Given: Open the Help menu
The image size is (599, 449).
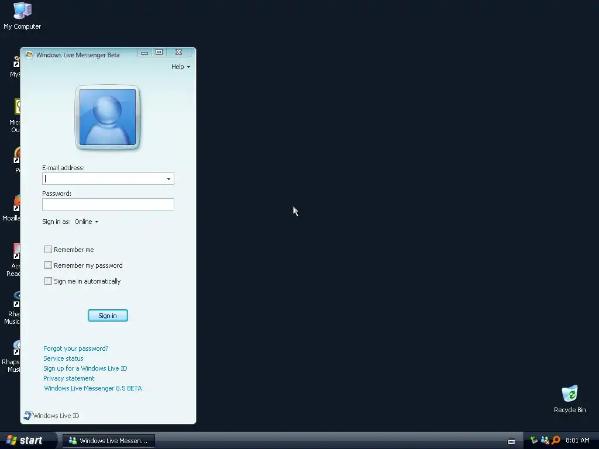Looking at the screenshot, I should click(180, 67).
